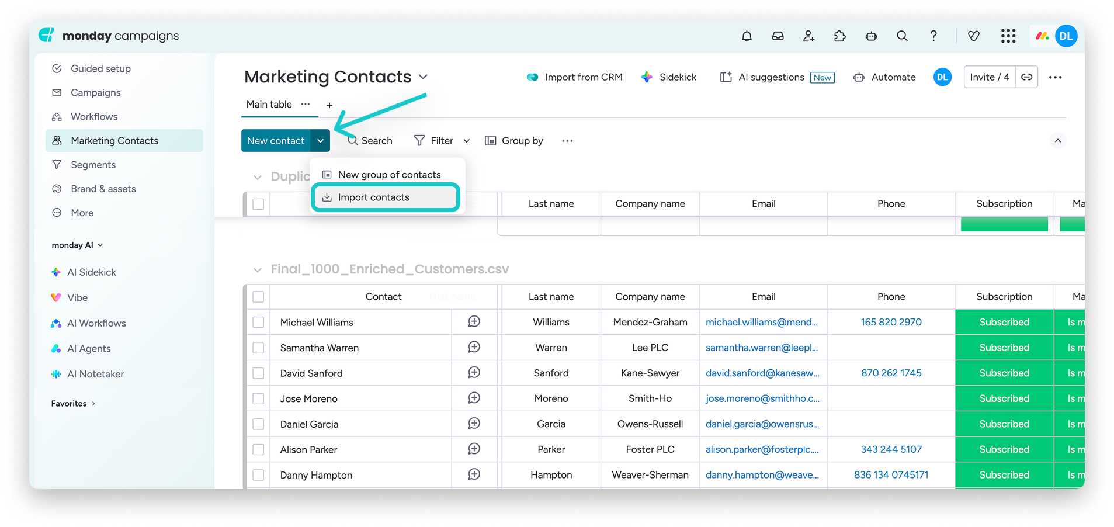The height and width of the screenshot is (527, 1114).
Task: Open conversation for Alison Parker
Action: pos(474,449)
